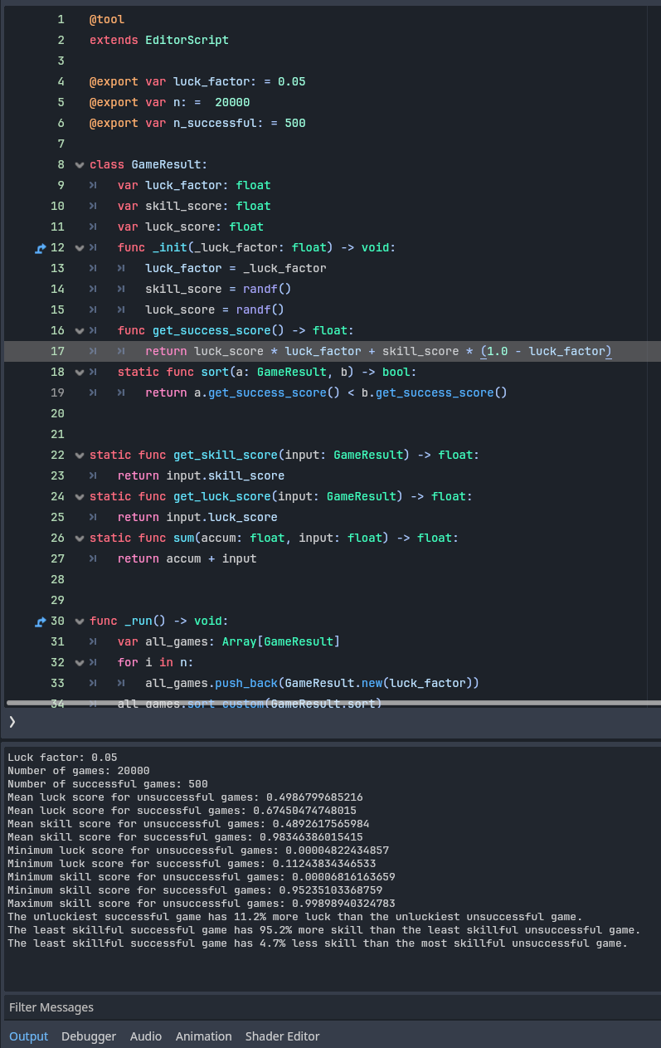
Task: Collapse the sum function at line 26
Action: (x=80, y=538)
